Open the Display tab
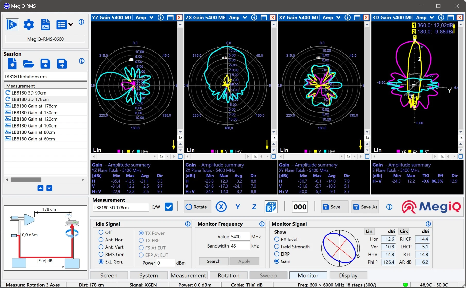The width and height of the screenshot is (466, 288). pyautogui.click(x=348, y=275)
